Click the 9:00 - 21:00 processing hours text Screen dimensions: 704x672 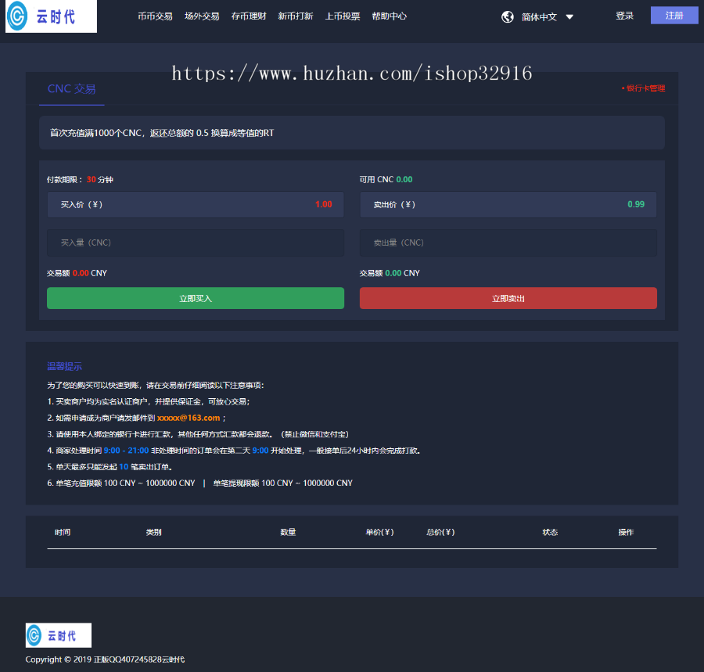(126, 451)
